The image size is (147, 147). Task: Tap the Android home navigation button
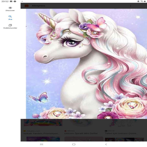74,144
